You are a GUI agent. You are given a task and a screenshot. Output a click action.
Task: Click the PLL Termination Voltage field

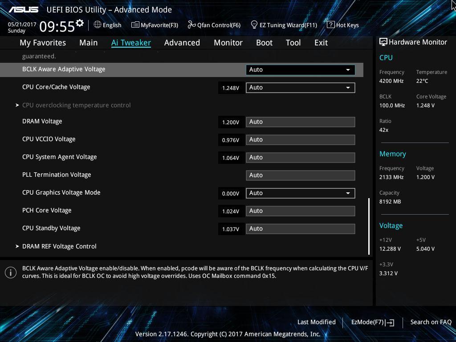pyautogui.click(x=301, y=175)
